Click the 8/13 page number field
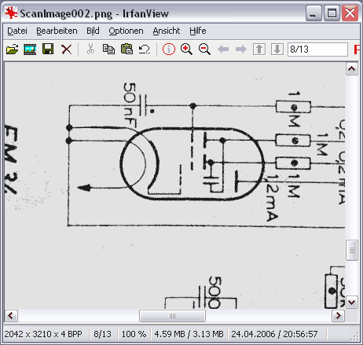 pyautogui.click(x=317, y=50)
